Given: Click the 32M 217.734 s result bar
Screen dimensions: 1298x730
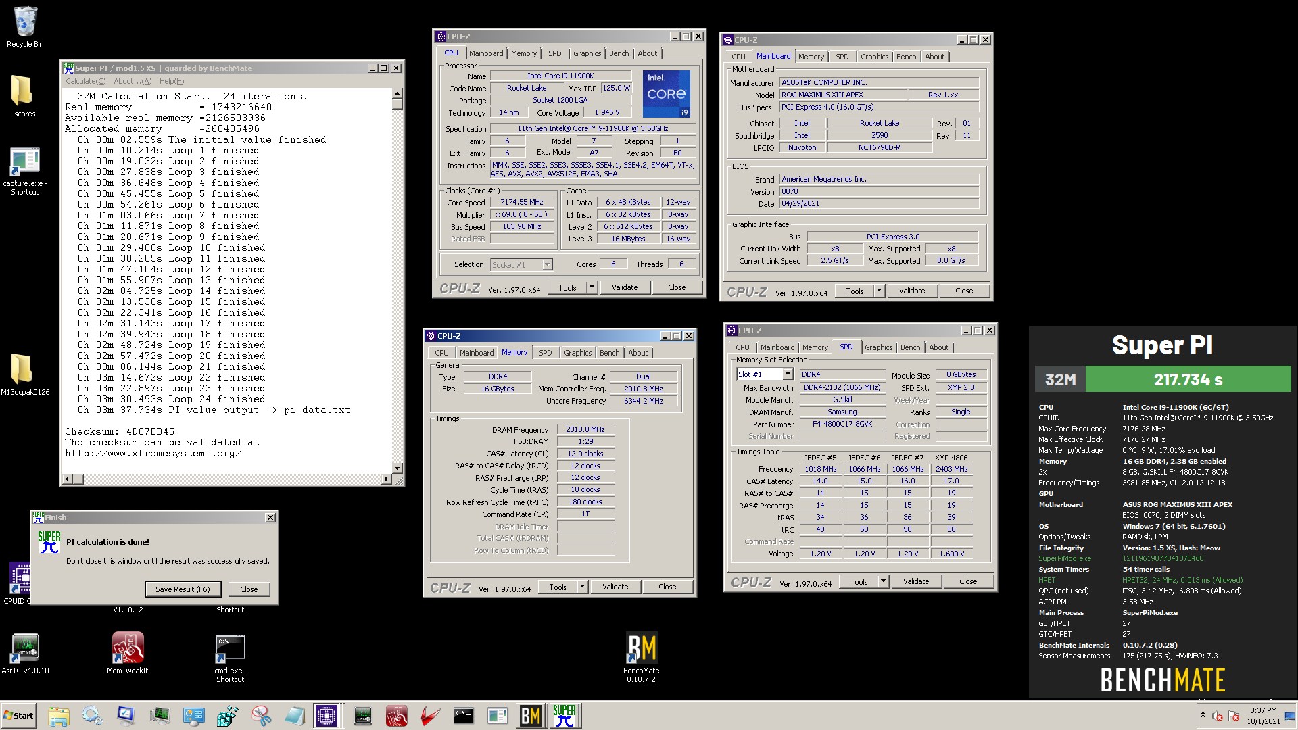Looking at the screenshot, I should pos(1163,379).
